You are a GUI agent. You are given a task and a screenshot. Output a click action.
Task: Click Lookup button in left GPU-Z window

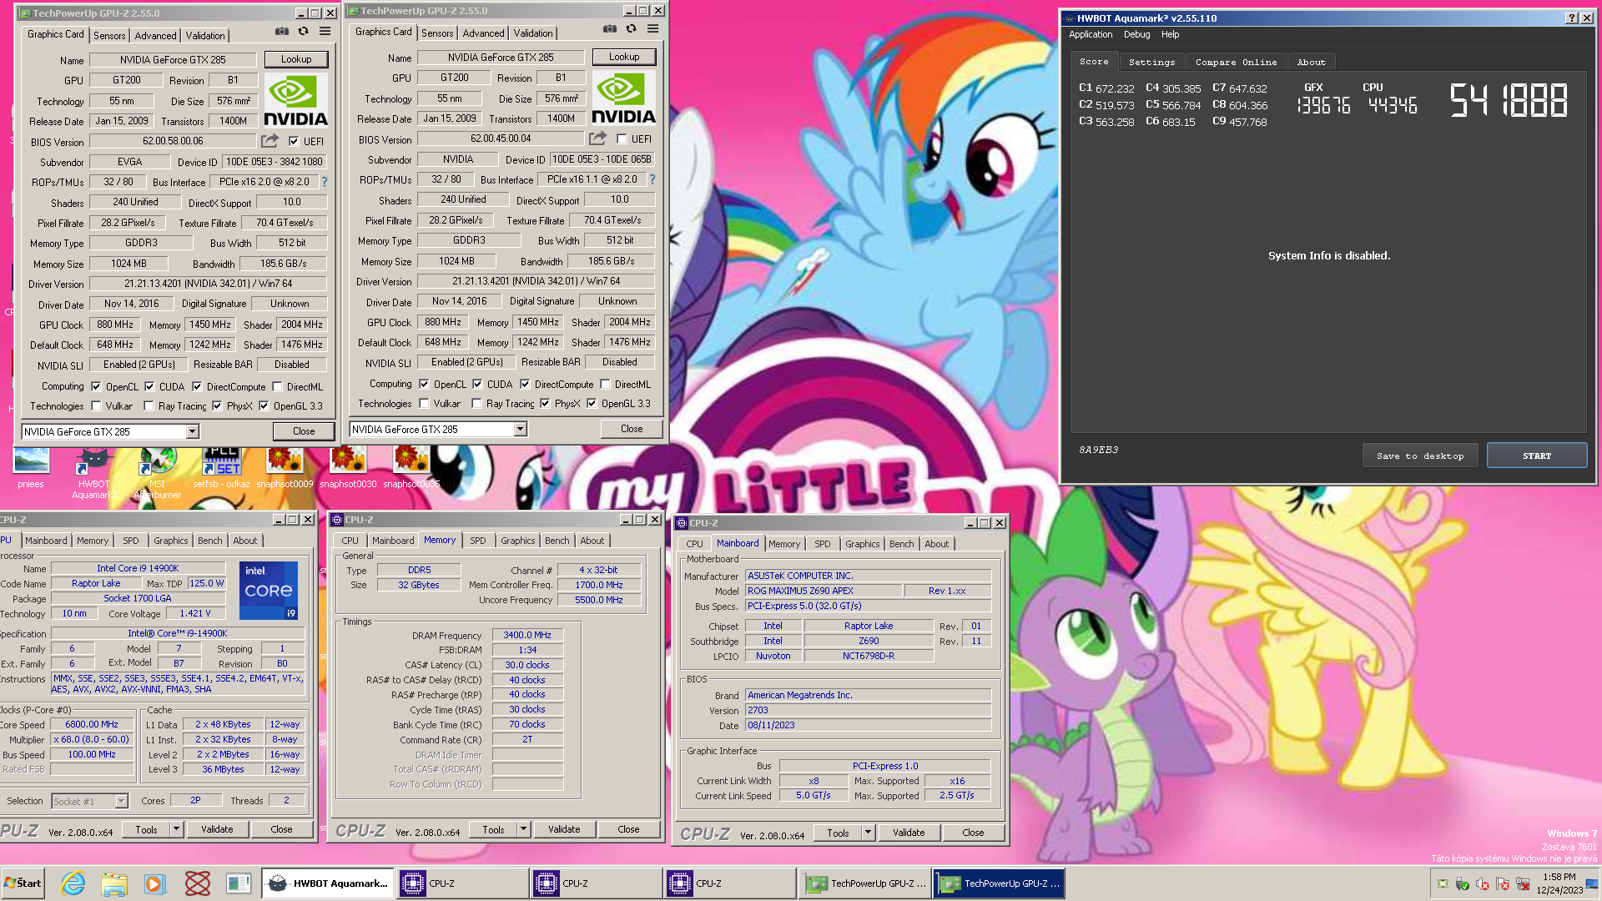296,59
